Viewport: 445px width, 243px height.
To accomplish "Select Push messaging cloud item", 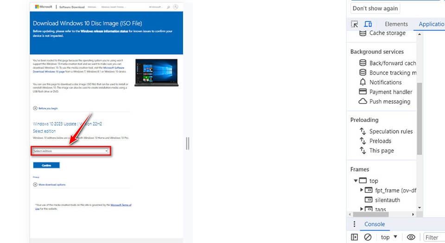I will [389, 102].
